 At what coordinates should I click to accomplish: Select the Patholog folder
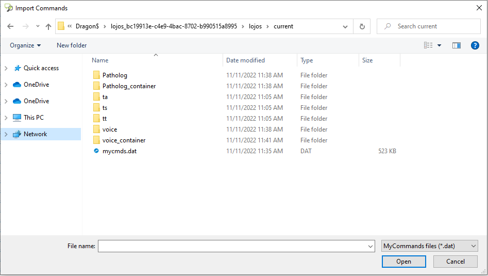pos(115,75)
